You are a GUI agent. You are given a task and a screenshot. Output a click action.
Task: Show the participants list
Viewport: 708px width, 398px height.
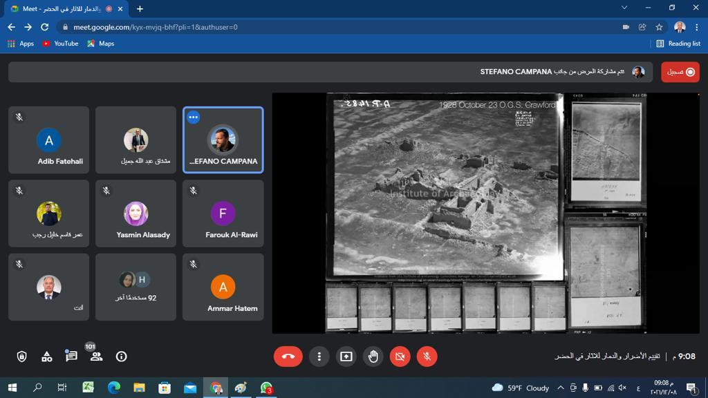[x=96, y=357]
